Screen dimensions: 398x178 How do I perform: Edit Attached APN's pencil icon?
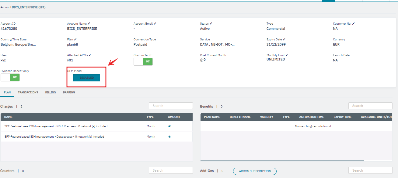[90, 55]
